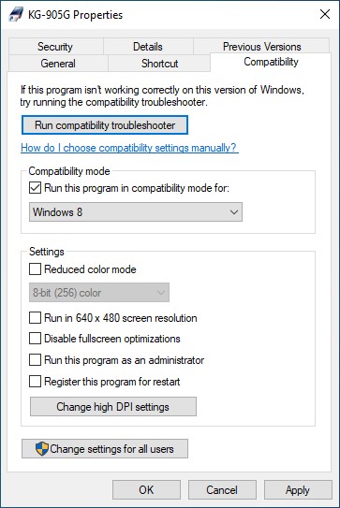Expand the 8-bit (256) color dropdown

[99, 293]
